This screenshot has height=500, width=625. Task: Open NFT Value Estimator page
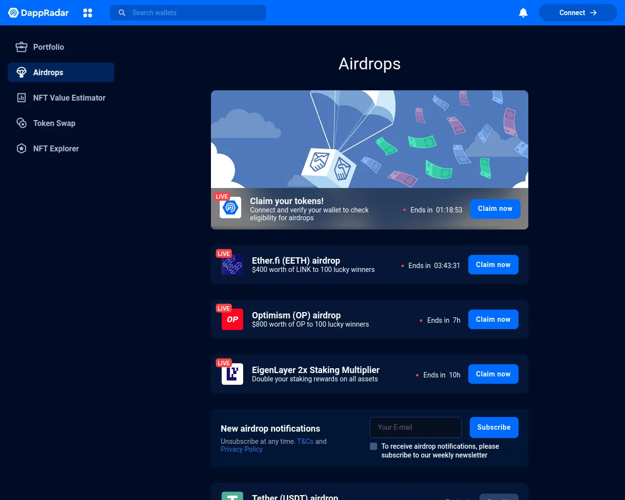tap(61, 98)
